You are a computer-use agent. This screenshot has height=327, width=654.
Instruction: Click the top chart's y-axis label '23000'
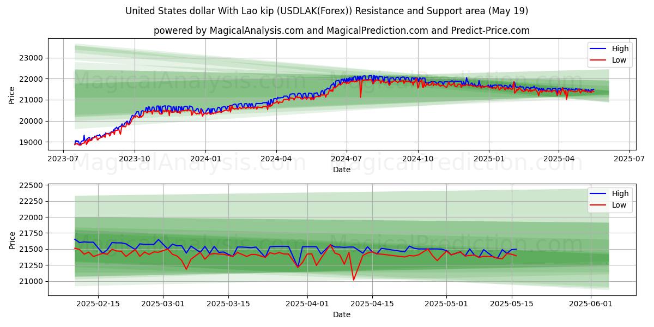pyautogui.click(x=32, y=58)
